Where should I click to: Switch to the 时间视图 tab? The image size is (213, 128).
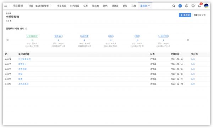(x=75, y=6)
